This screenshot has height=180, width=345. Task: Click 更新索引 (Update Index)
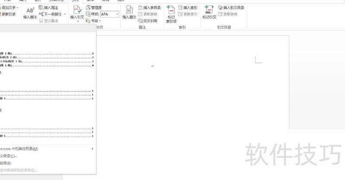[188, 14]
